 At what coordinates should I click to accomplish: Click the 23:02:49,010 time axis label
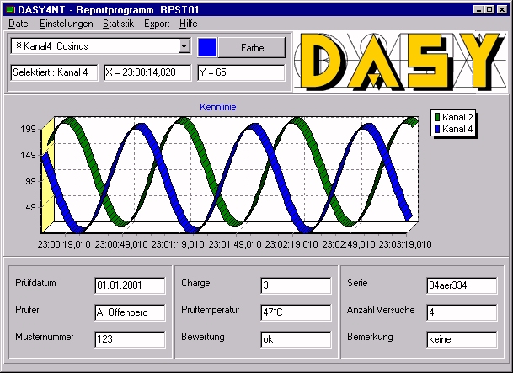click(x=349, y=244)
